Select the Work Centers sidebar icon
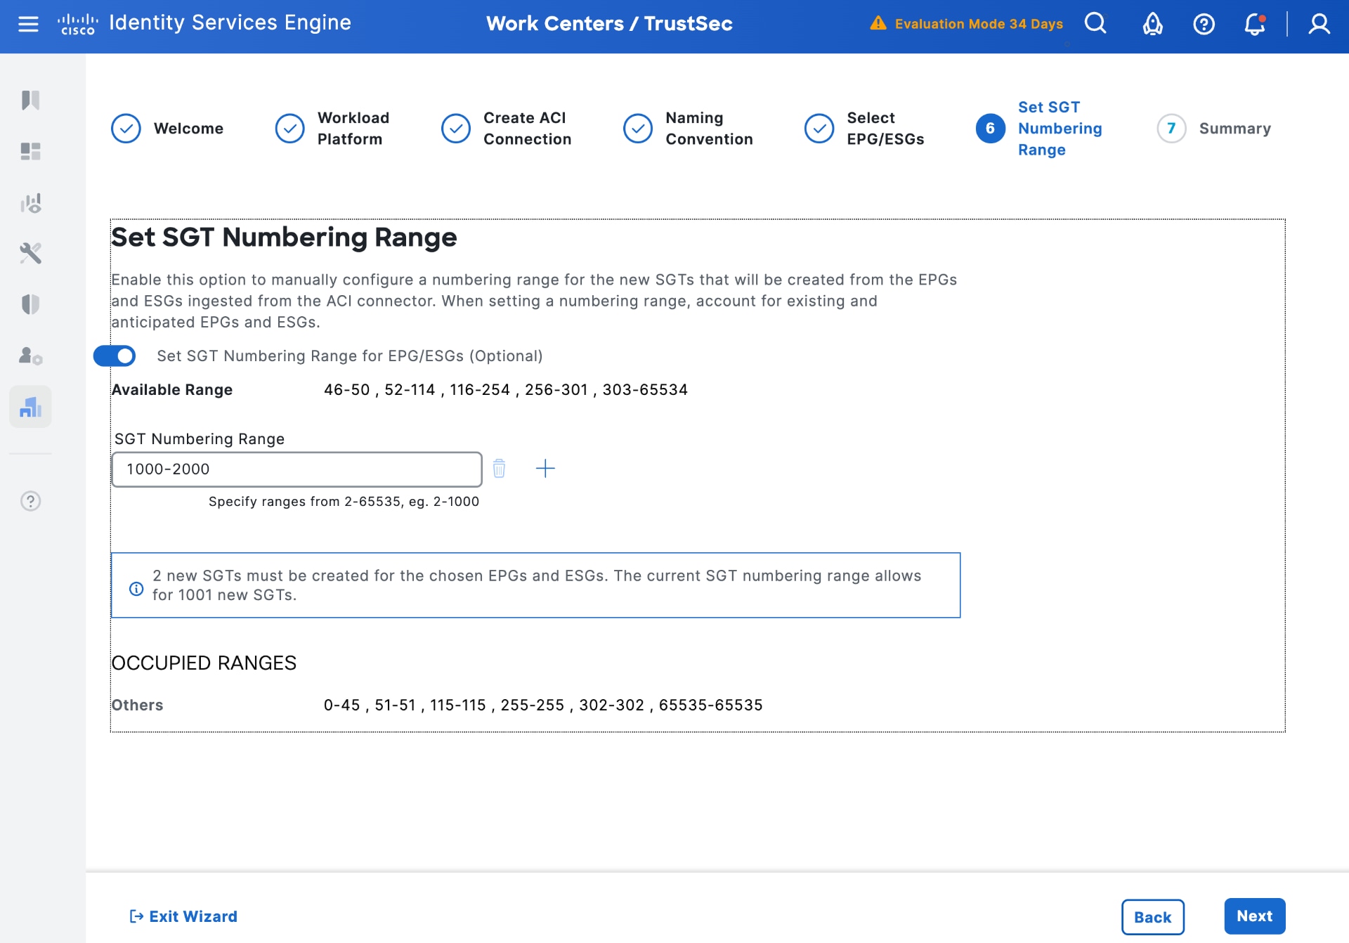Viewport: 1349px width, 943px height. tap(30, 406)
